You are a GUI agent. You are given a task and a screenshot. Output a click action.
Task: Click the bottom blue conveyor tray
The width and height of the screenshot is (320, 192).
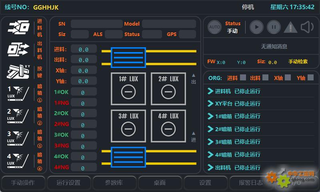click(x=128, y=157)
